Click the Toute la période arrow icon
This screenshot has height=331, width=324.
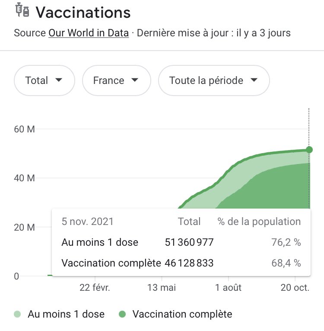pyautogui.click(x=254, y=80)
